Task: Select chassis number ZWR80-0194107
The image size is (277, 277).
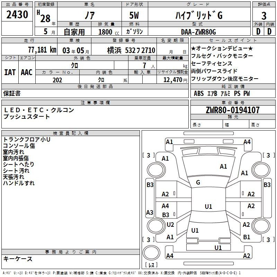Action: coord(233,110)
